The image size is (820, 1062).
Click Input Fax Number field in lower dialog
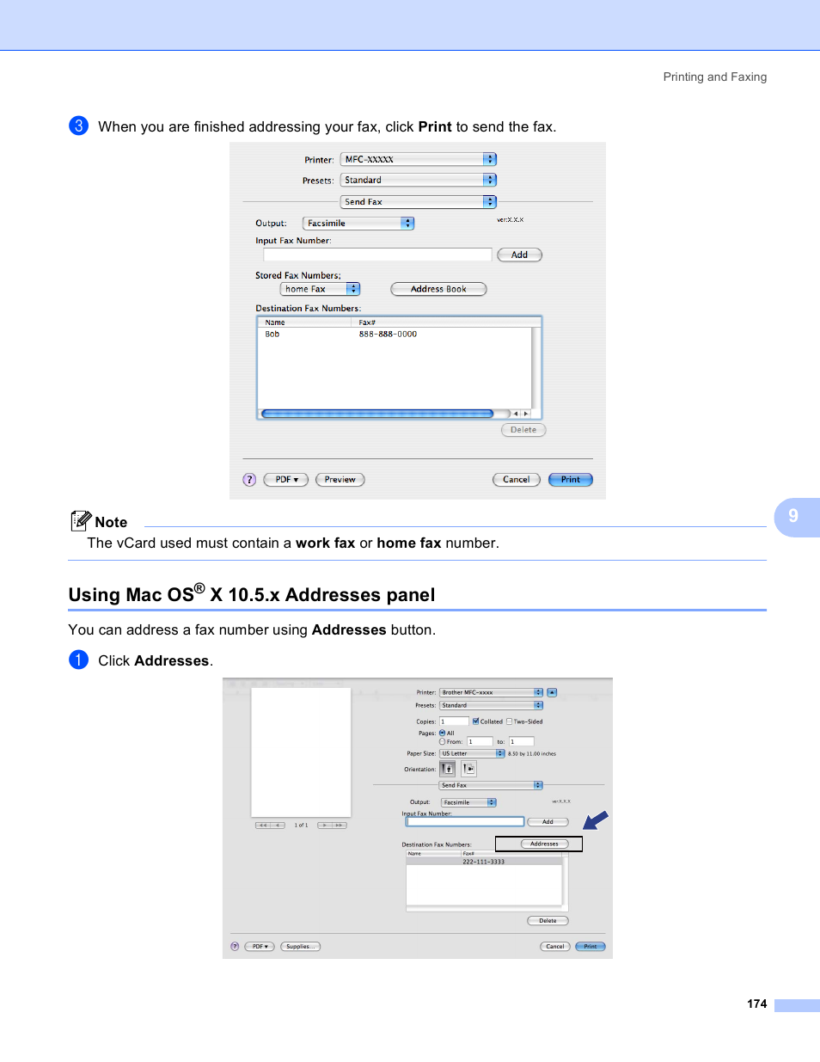pos(465,822)
